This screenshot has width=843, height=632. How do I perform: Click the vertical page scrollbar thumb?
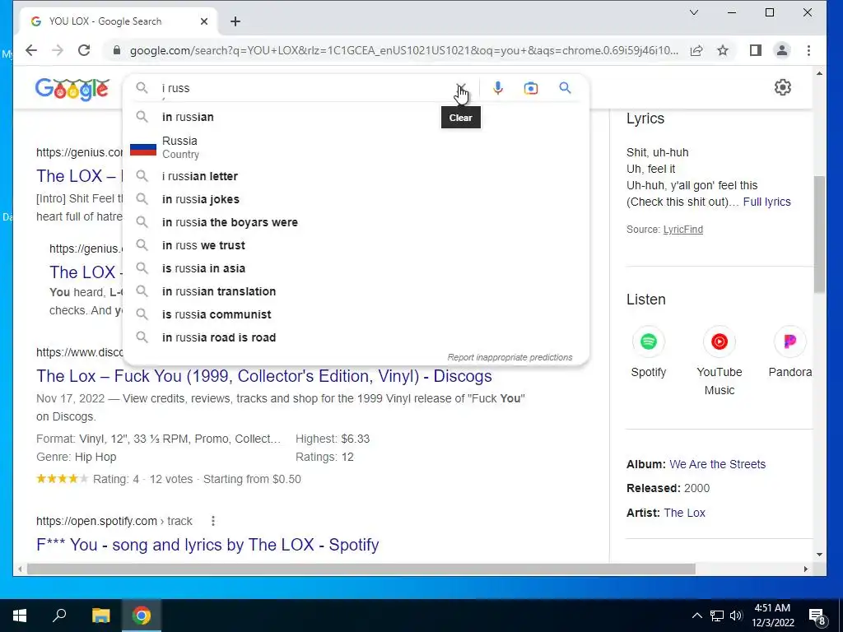pyautogui.click(x=819, y=235)
